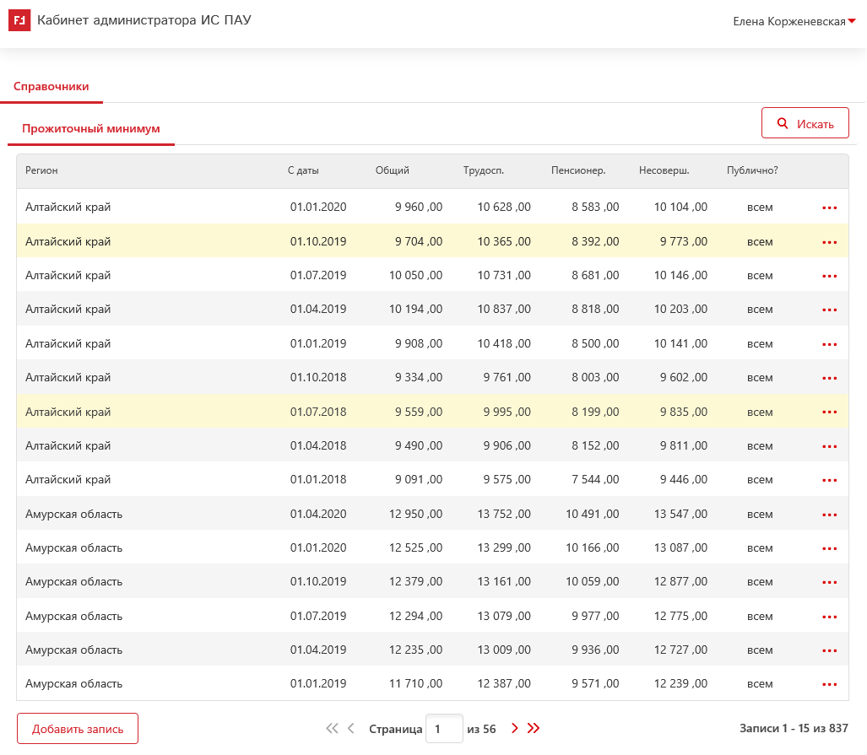Select the Прожиточный минимум tab
This screenshot has width=867, height=755.
point(91,129)
